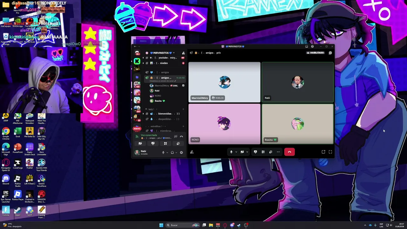
Task: Click the ROBLOX activity tag on MarvinDMiry
Action: (x=218, y=98)
